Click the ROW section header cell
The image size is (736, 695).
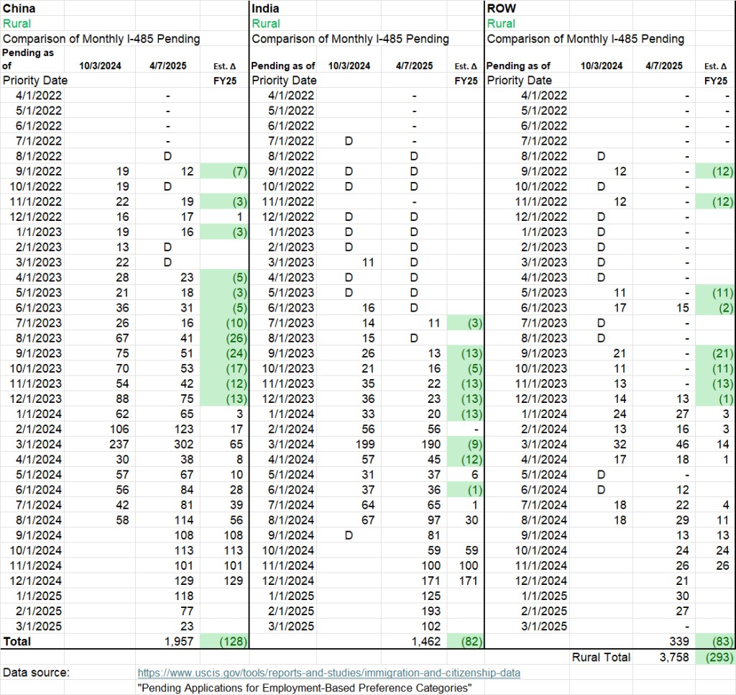[x=501, y=9]
